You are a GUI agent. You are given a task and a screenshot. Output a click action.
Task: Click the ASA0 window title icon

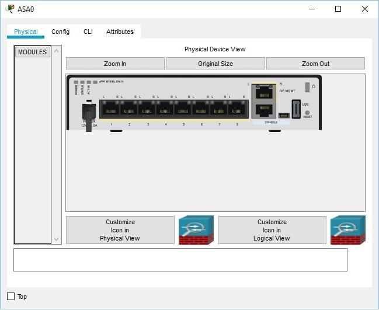[10, 9]
